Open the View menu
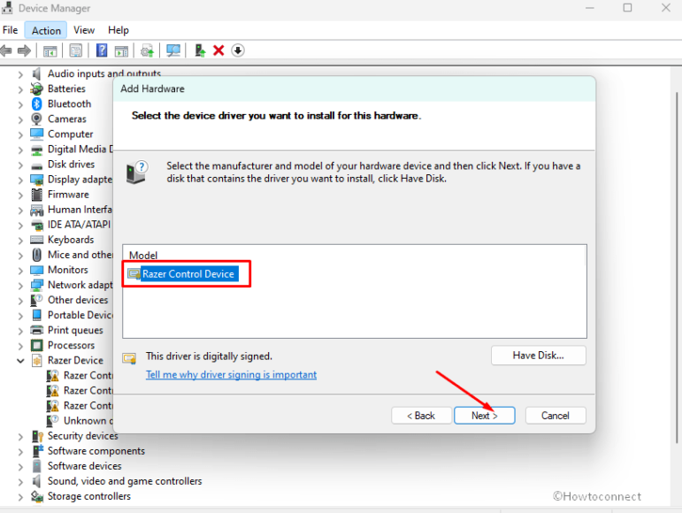This screenshot has width=682, height=513. pos(84,30)
